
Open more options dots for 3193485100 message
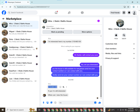tap(66, 87)
